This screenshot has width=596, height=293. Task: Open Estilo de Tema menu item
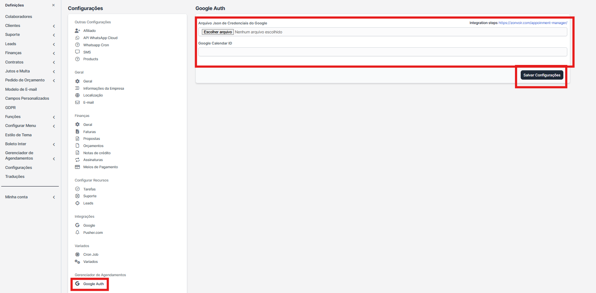click(x=18, y=135)
